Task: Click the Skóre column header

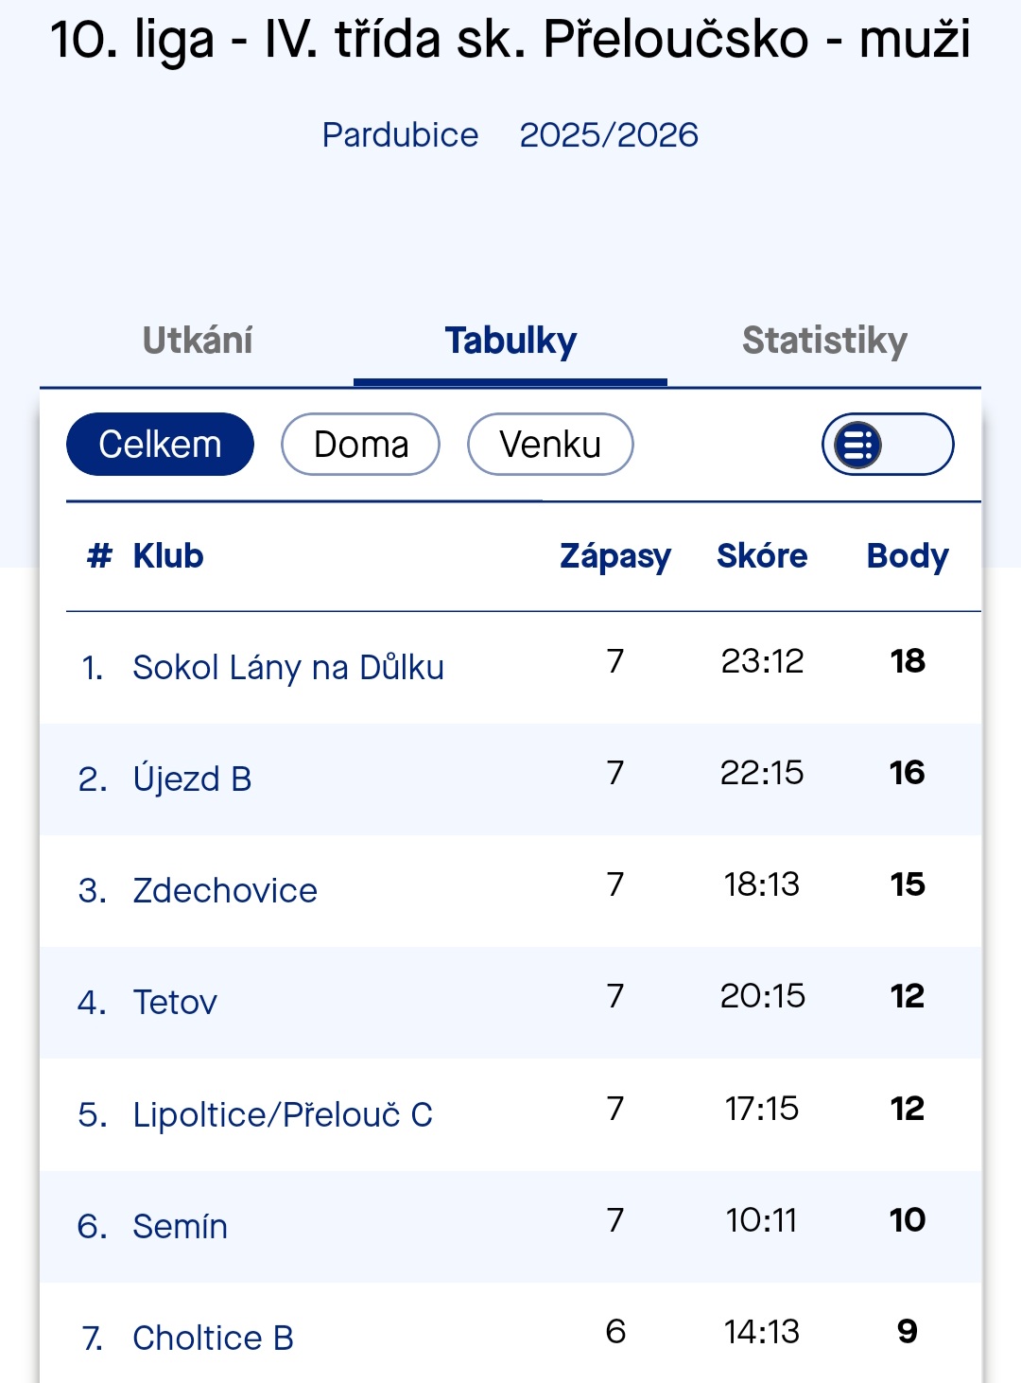Action: coord(762,556)
